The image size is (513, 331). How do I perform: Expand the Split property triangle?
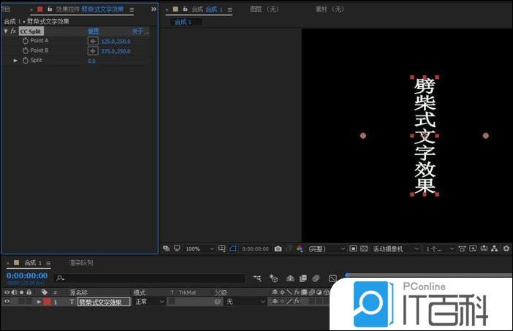click(16, 61)
